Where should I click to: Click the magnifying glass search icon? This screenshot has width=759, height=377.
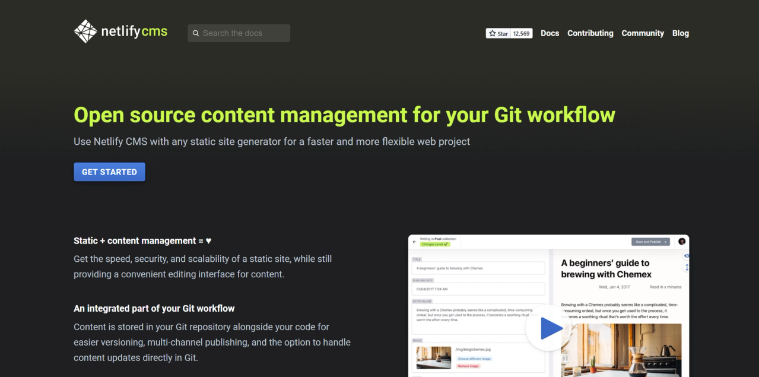point(196,33)
